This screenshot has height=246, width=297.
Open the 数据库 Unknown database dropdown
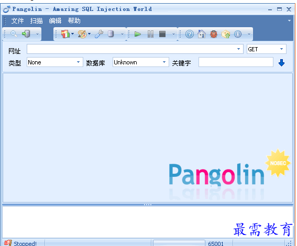(141, 62)
